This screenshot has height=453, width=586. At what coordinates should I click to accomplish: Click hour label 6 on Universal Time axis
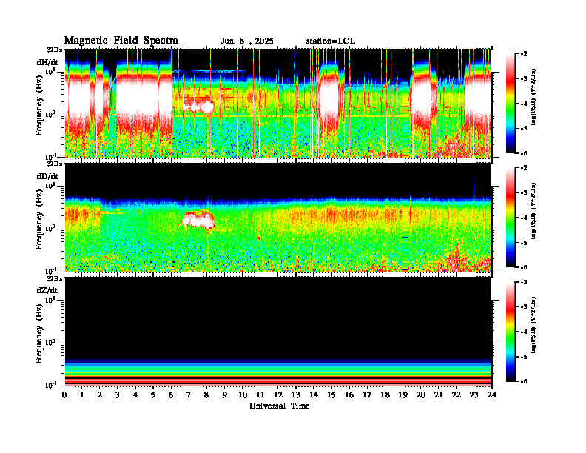click(x=171, y=395)
